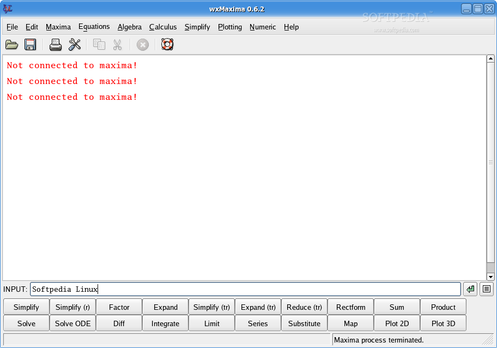Click the Reduce (tr) button
Image resolution: width=497 pixels, height=348 pixels.
(x=304, y=307)
